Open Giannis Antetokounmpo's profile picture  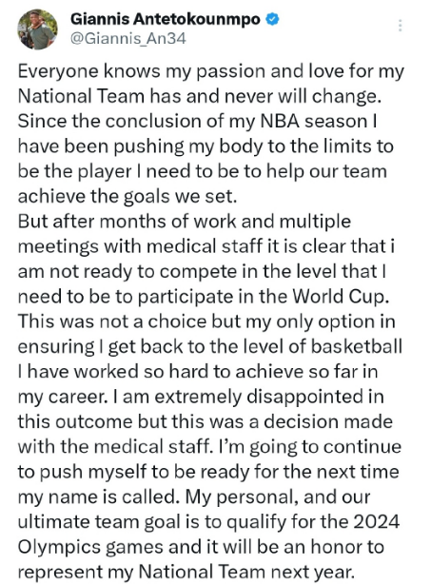click(x=38, y=29)
